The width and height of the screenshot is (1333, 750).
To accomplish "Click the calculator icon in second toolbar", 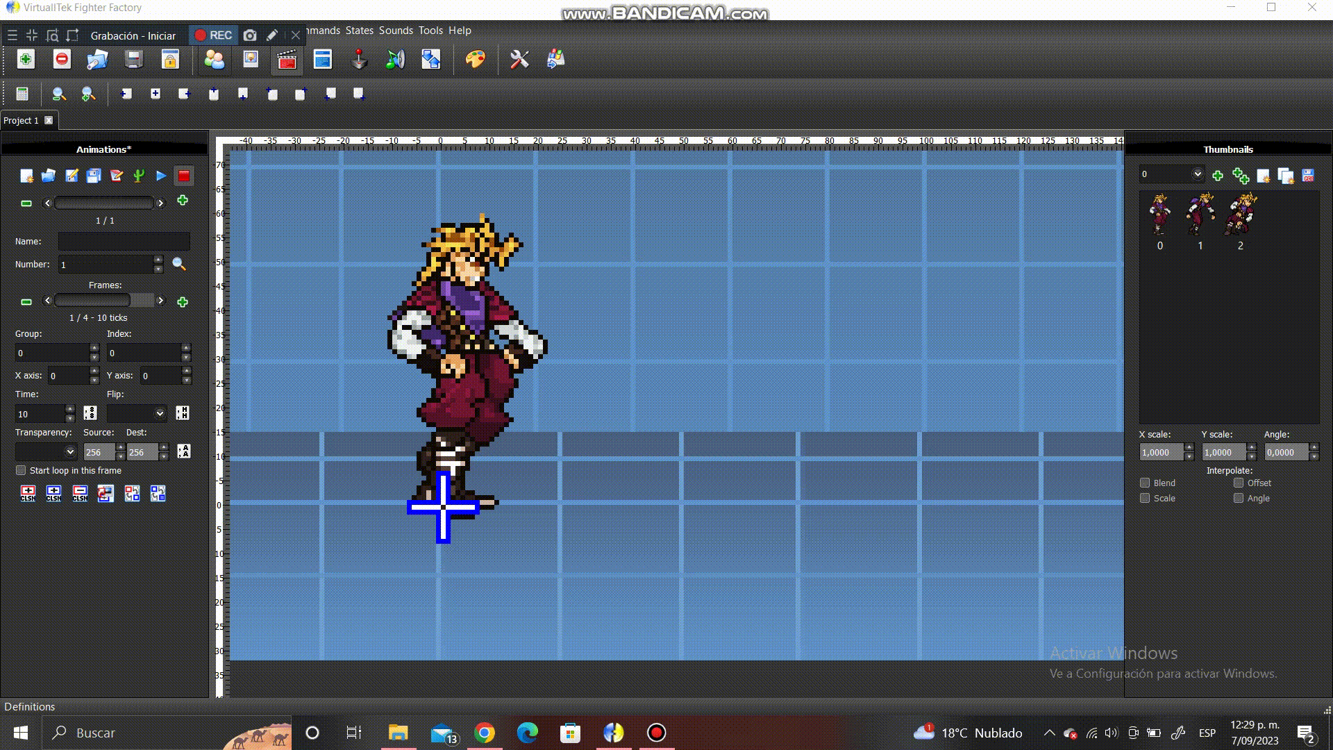I will (22, 94).
